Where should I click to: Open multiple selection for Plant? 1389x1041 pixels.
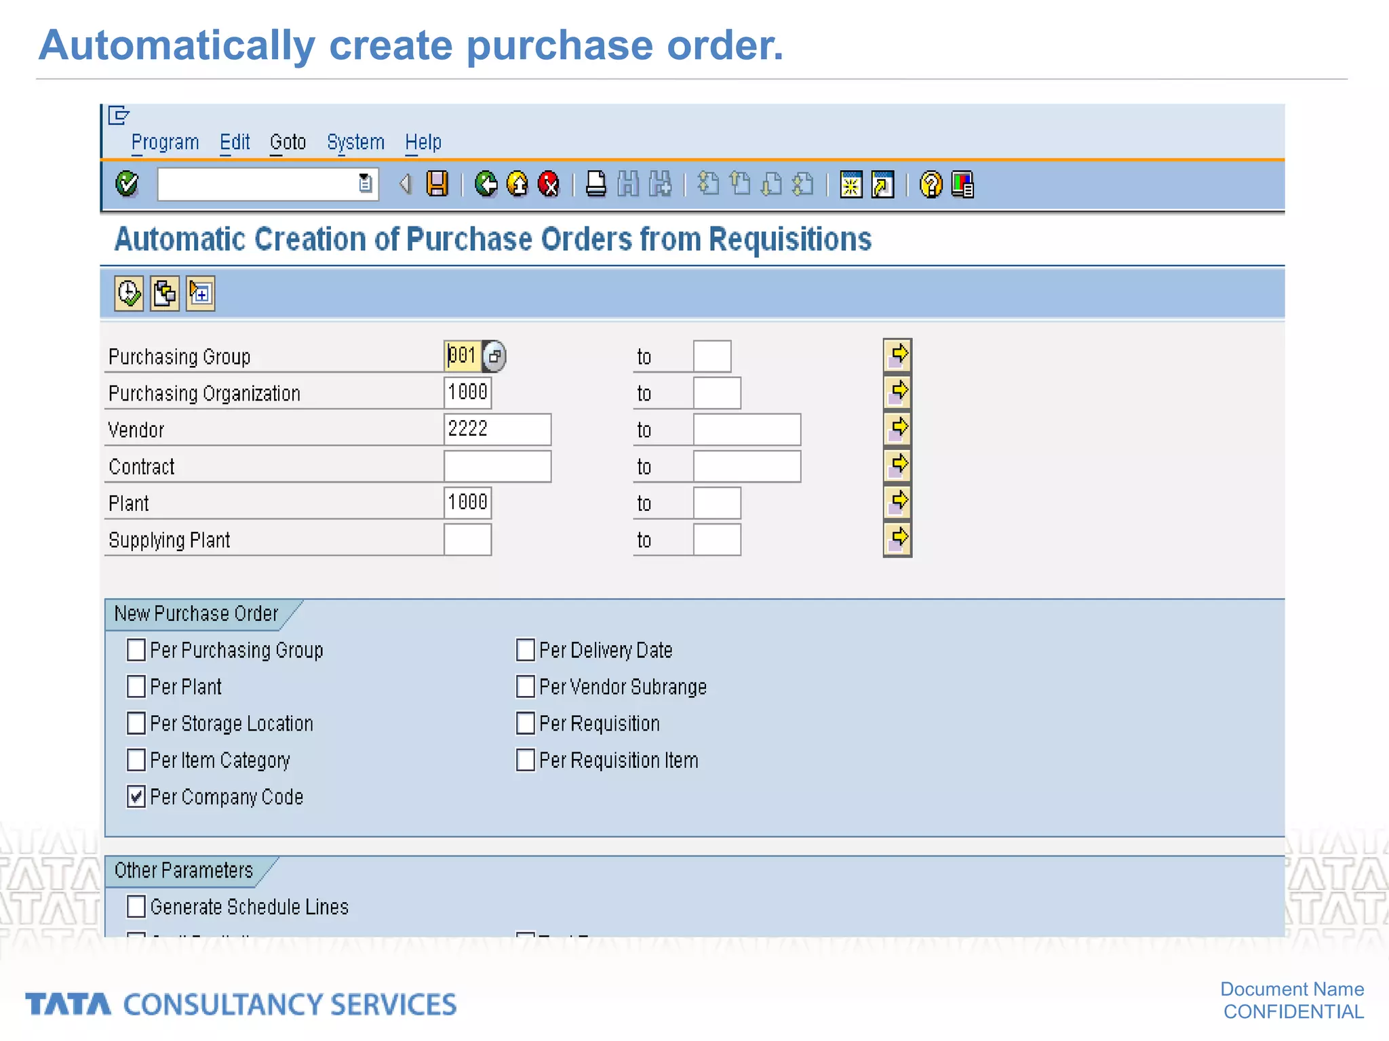897,502
